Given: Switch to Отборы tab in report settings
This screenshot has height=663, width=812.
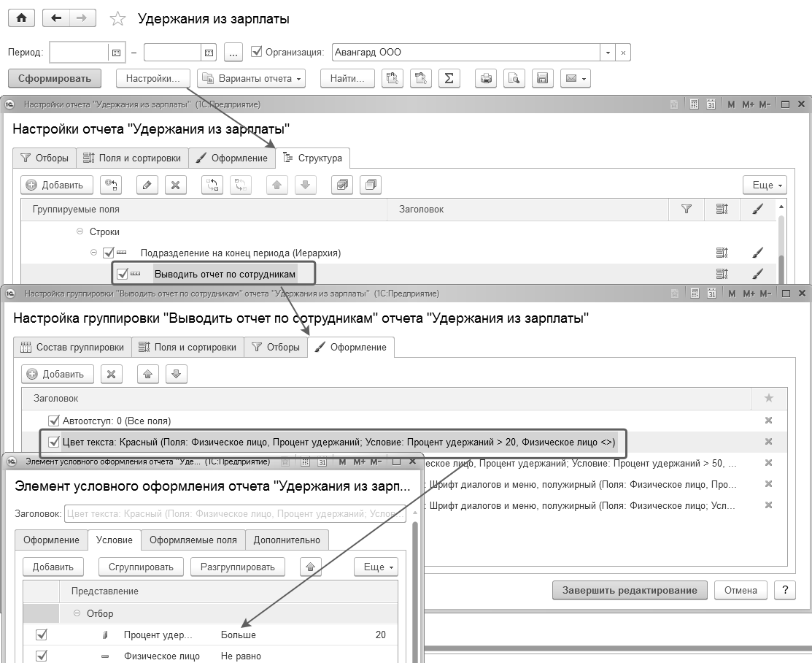Looking at the screenshot, I should point(45,158).
